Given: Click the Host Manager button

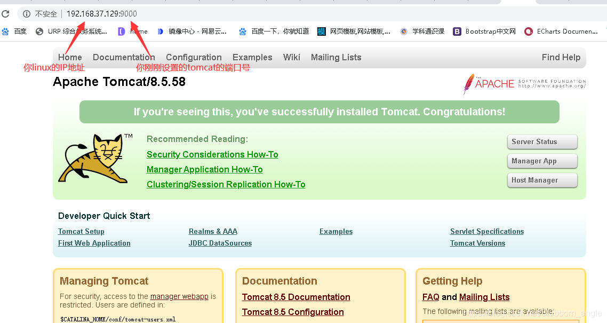Looking at the screenshot, I should coord(542,180).
